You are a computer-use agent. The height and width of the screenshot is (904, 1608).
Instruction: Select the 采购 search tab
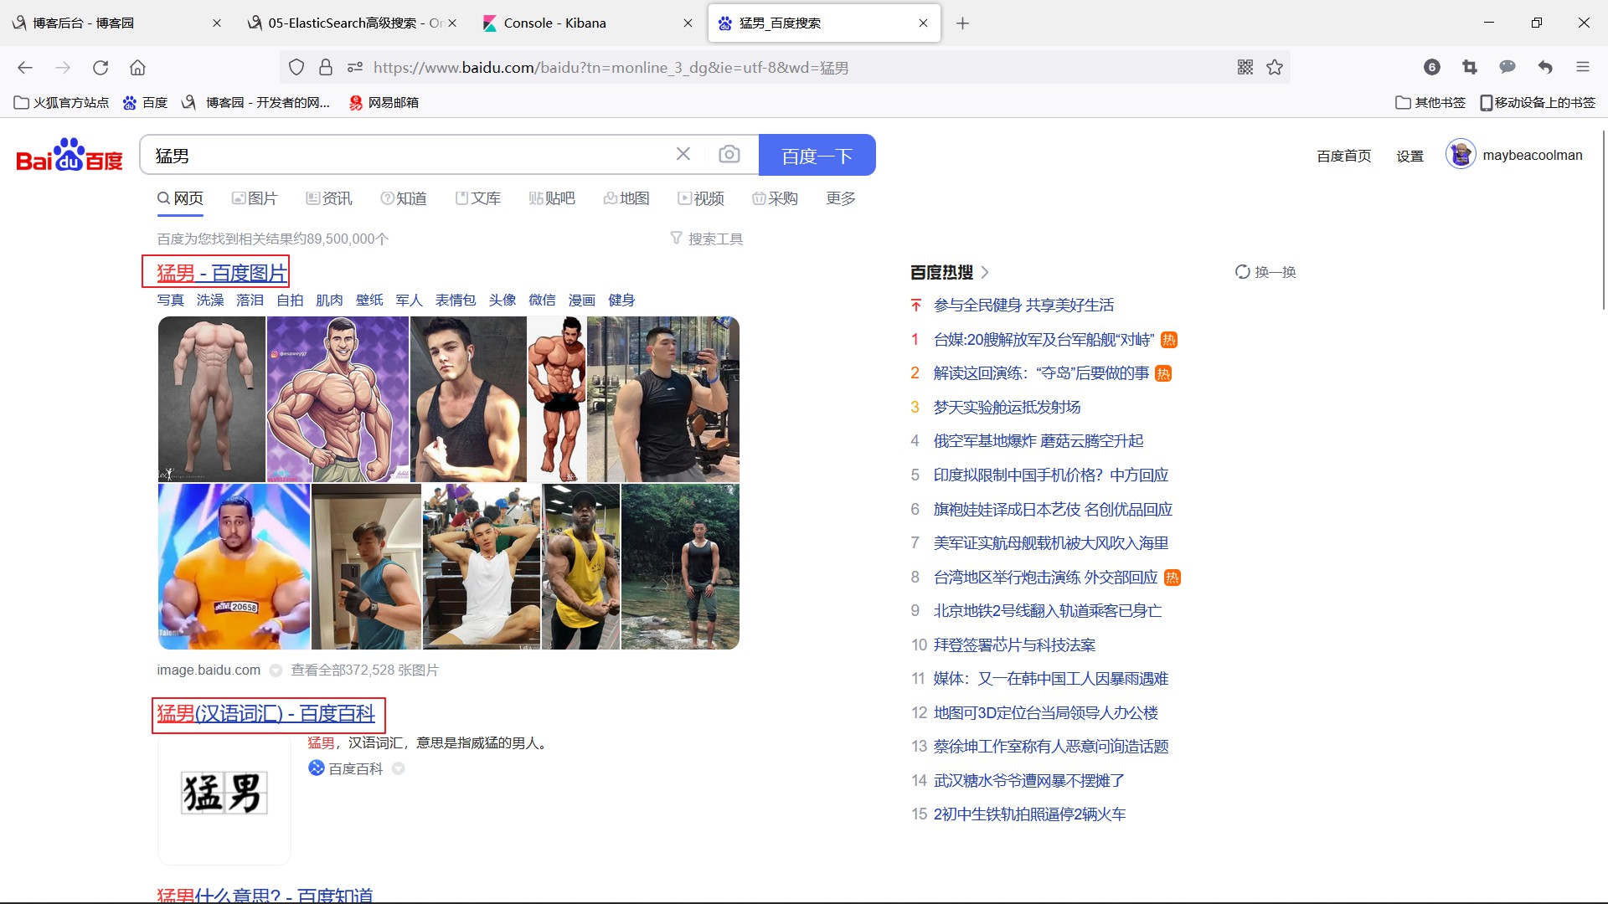(x=775, y=198)
